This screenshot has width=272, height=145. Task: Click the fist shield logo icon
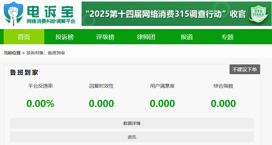[13, 13]
